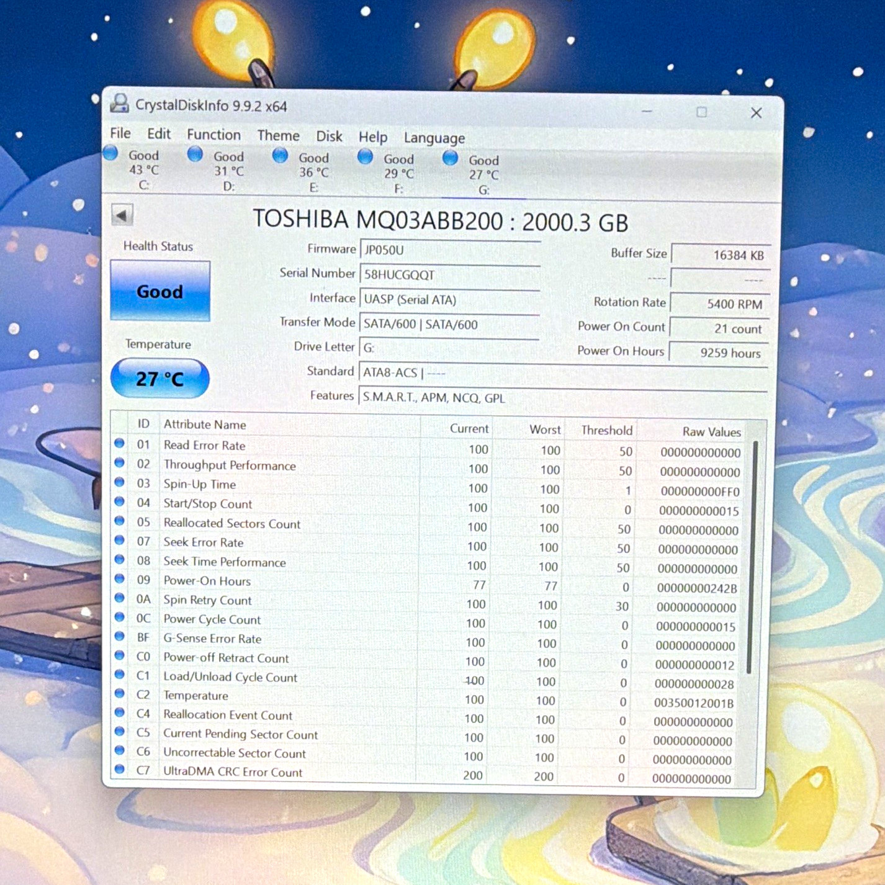Image resolution: width=885 pixels, height=885 pixels.
Task: Click the status dot beside Spin-Up Time
Action: coord(119,482)
